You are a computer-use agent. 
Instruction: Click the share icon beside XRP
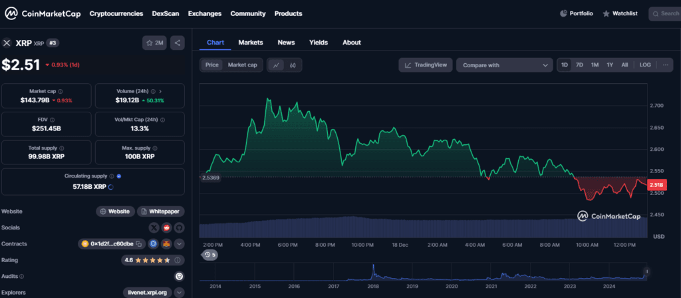(x=177, y=43)
